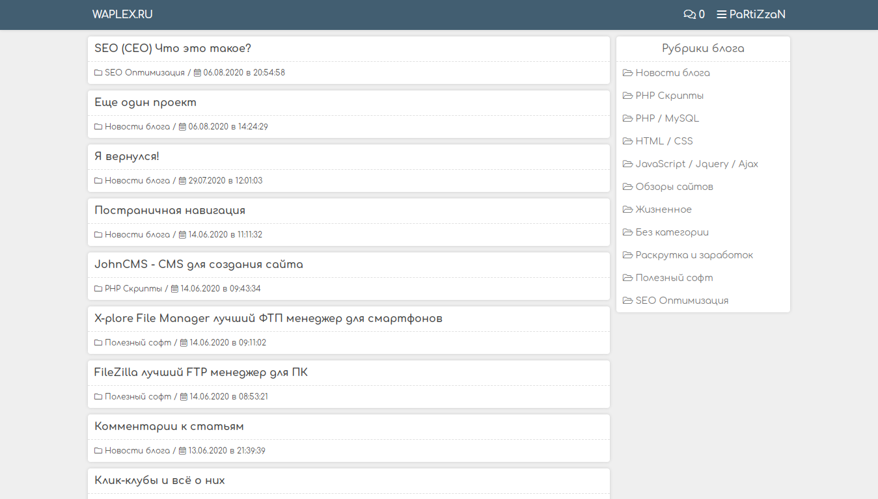Open the PHP / MySQL rubric
Screen dimensions: 878x499
(x=666, y=118)
